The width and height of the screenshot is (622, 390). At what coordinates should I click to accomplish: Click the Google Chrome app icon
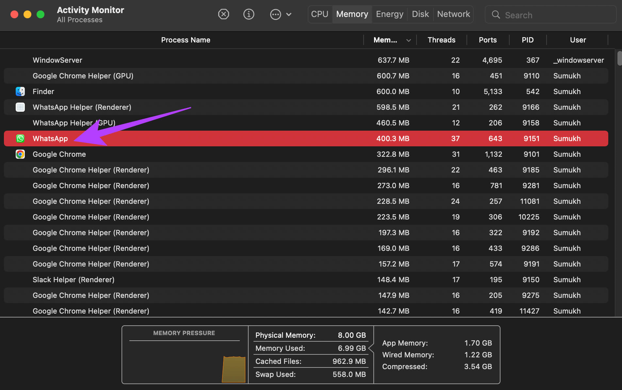(x=20, y=154)
